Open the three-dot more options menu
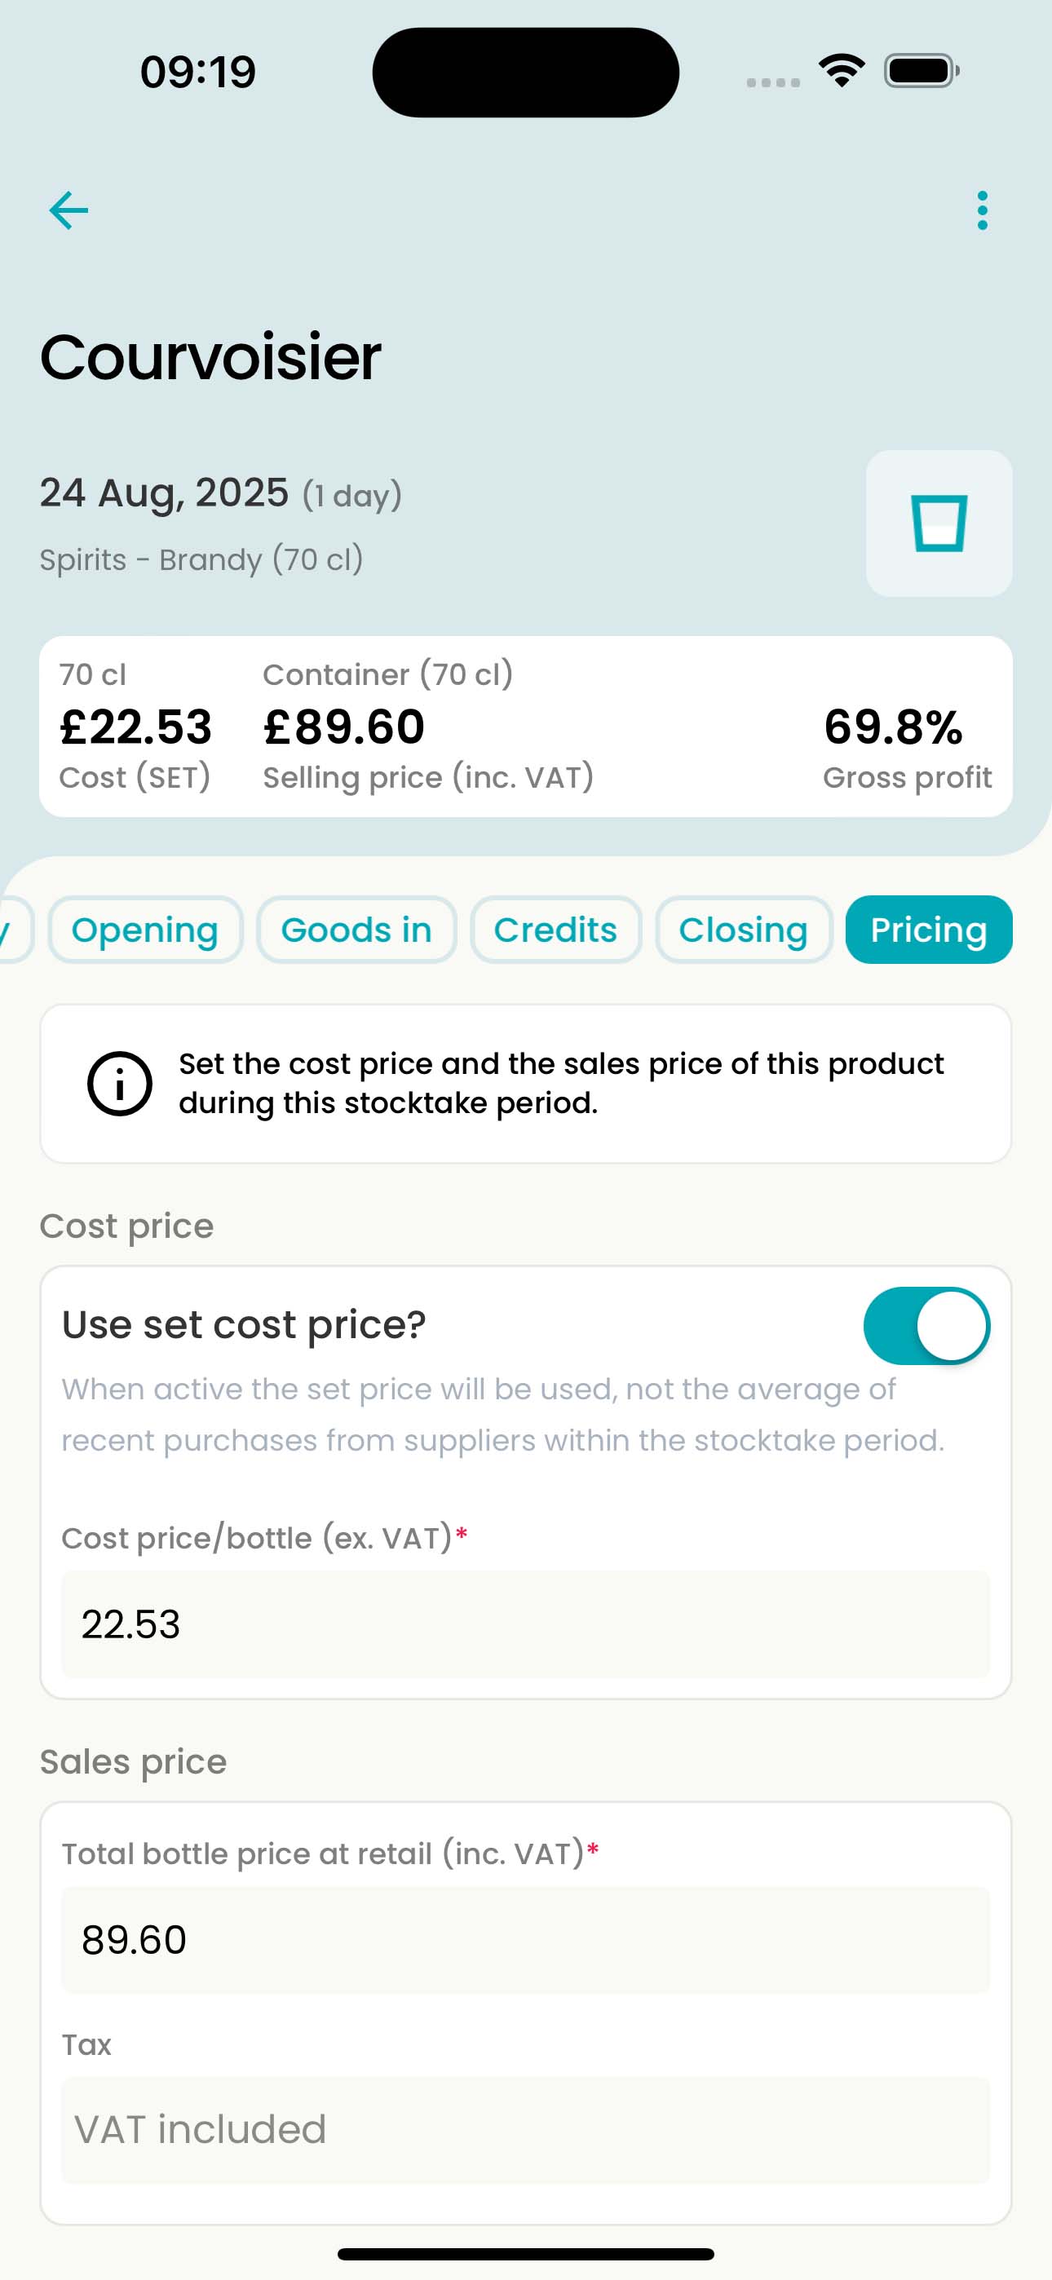This screenshot has width=1052, height=2280. click(982, 210)
